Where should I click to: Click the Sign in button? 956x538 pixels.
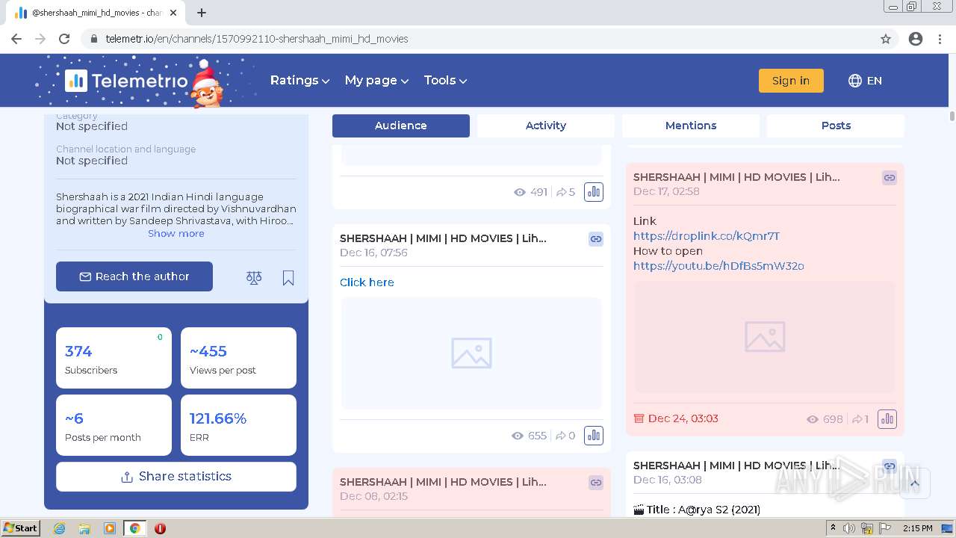791,81
